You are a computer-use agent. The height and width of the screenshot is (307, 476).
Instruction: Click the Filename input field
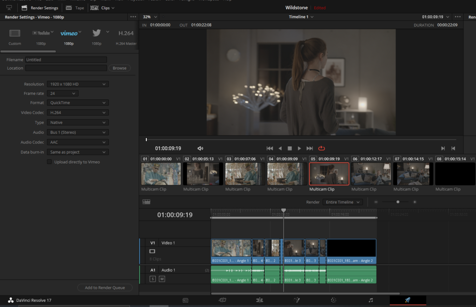click(66, 60)
